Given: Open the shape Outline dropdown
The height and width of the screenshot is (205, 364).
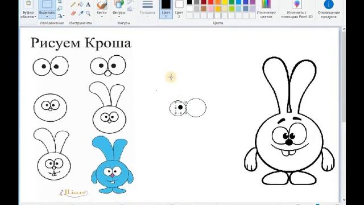Looking at the screenshot, I should point(131,2).
